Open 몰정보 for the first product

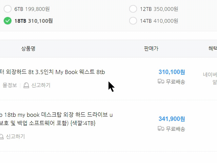click(x=9, y=85)
